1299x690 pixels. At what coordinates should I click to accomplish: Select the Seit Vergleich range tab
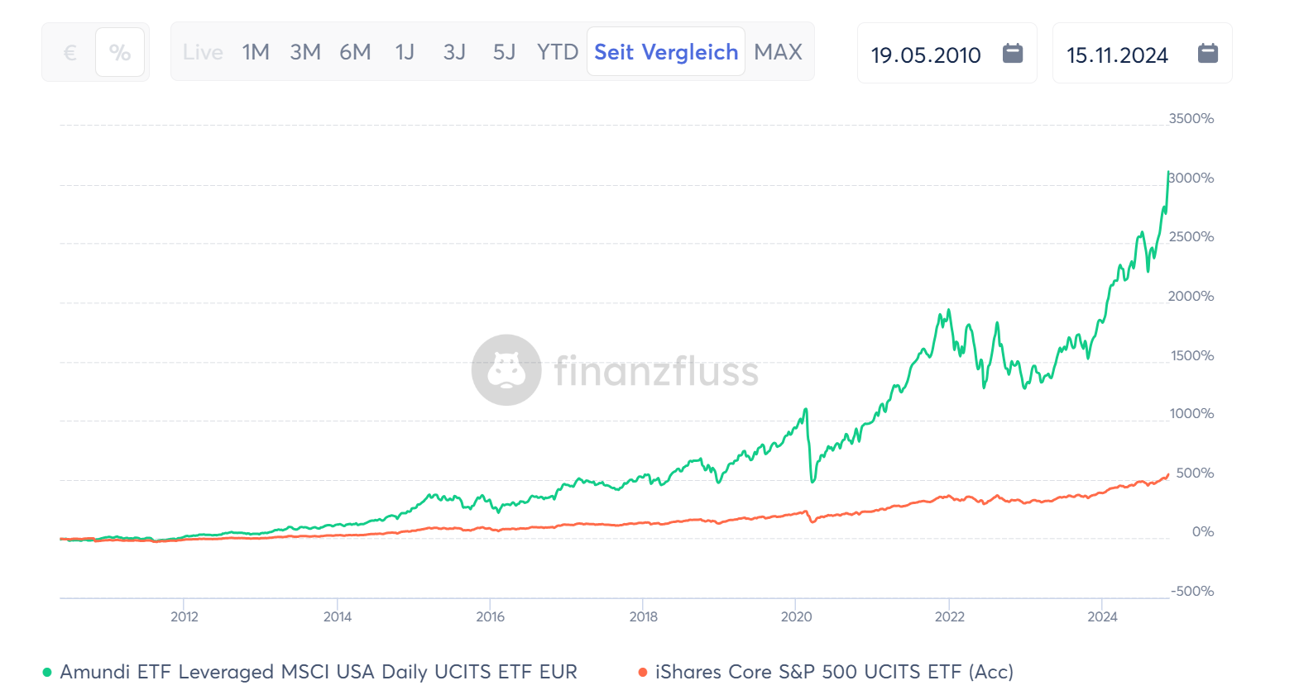click(x=666, y=52)
